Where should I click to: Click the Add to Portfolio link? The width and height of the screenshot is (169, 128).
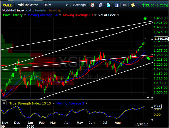pyautogui.click(x=35, y=10)
